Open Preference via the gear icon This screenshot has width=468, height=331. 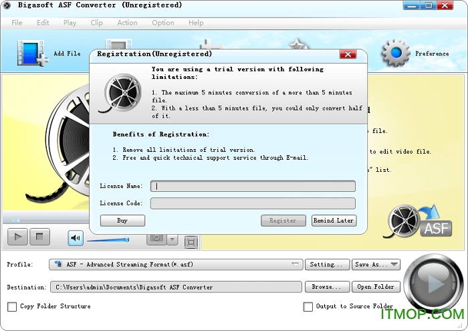click(x=394, y=53)
